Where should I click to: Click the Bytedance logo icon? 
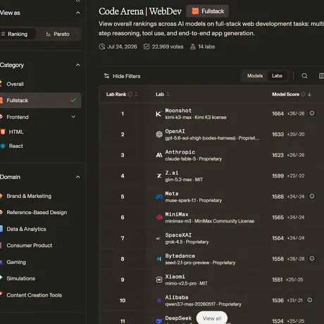pos(159,258)
